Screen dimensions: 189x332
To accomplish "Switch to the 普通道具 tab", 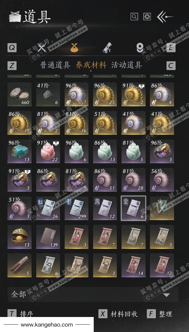I will tap(55, 65).
